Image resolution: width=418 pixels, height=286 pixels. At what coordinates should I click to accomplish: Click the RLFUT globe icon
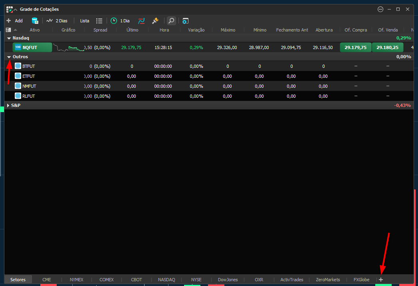[x=18, y=96]
